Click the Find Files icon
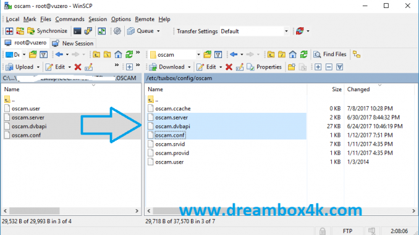Image resolution: width=419 pixels, height=235 pixels. [x=330, y=54]
